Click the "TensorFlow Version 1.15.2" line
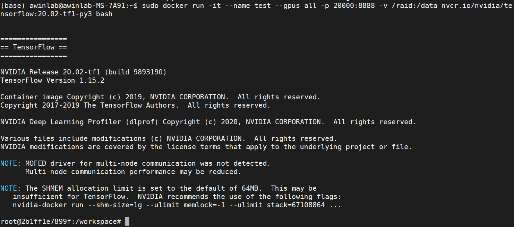 click(52, 80)
